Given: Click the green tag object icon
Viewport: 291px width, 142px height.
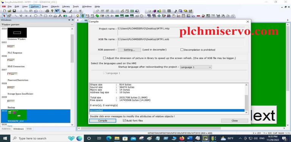Looking at the screenshot, I should pyautogui.click(x=97, y=16).
